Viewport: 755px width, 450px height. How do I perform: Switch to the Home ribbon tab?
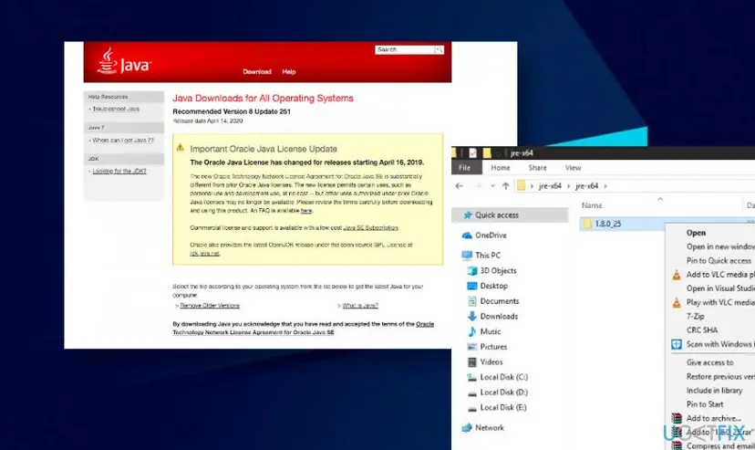(501, 168)
